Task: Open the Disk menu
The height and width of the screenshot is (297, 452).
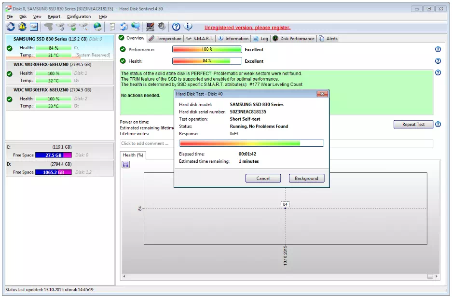Action: (x=23, y=16)
